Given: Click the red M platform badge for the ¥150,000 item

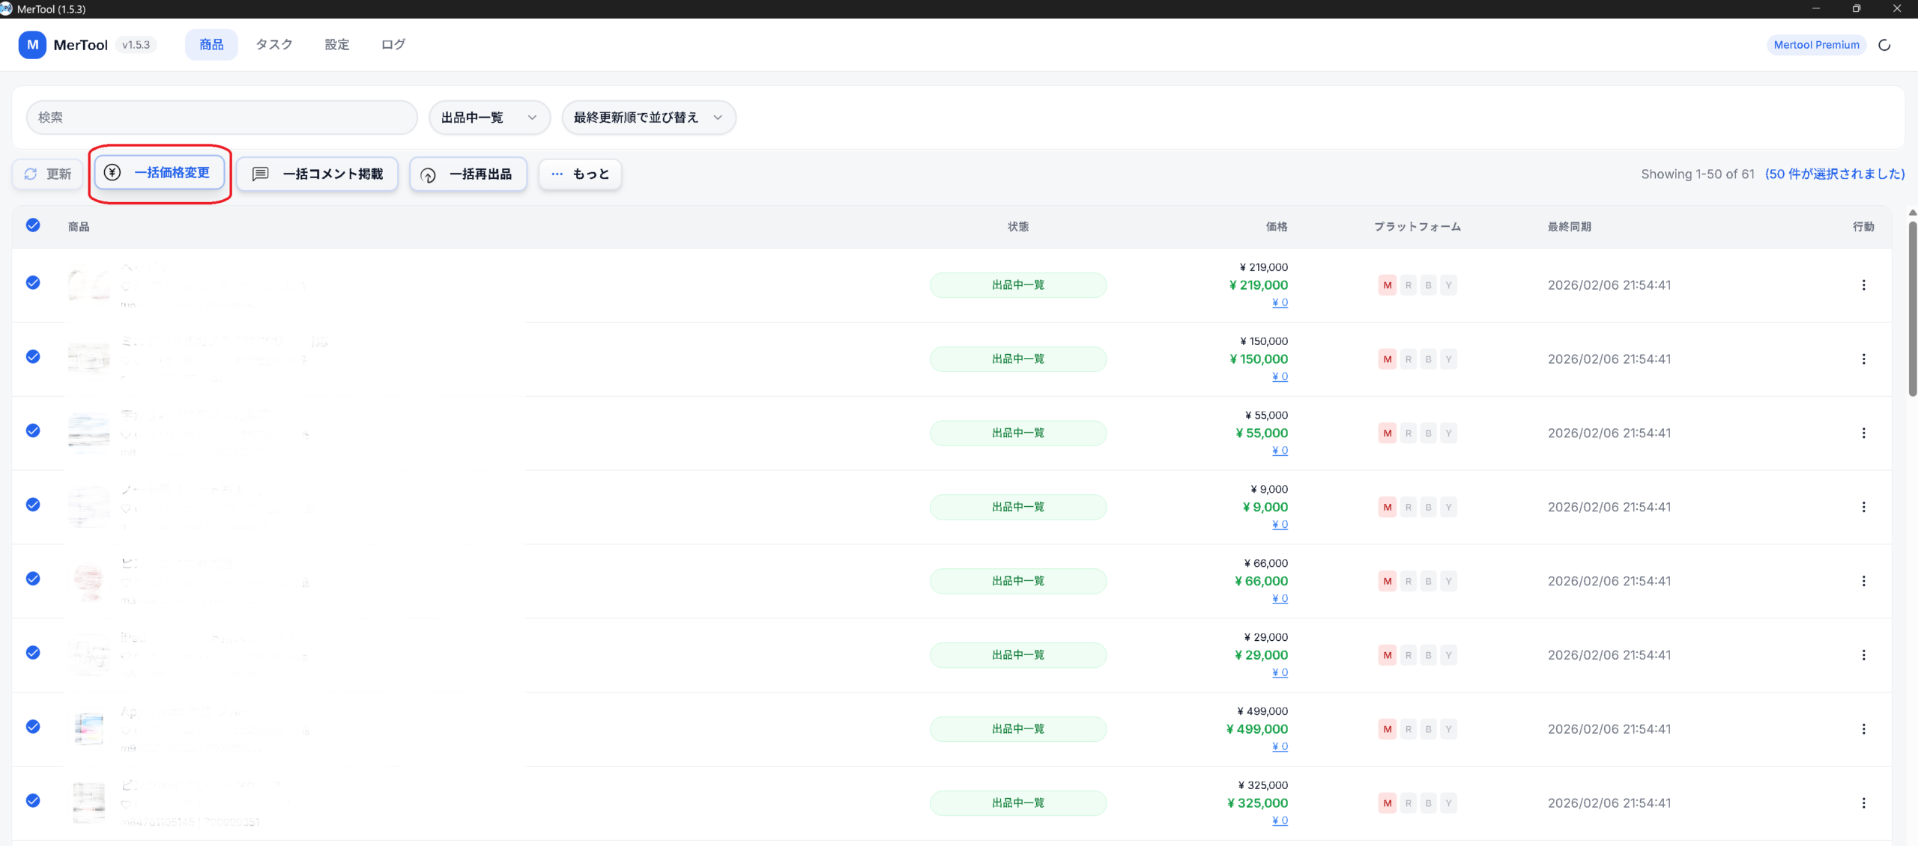Looking at the screenshot, I should [1387, 359].
